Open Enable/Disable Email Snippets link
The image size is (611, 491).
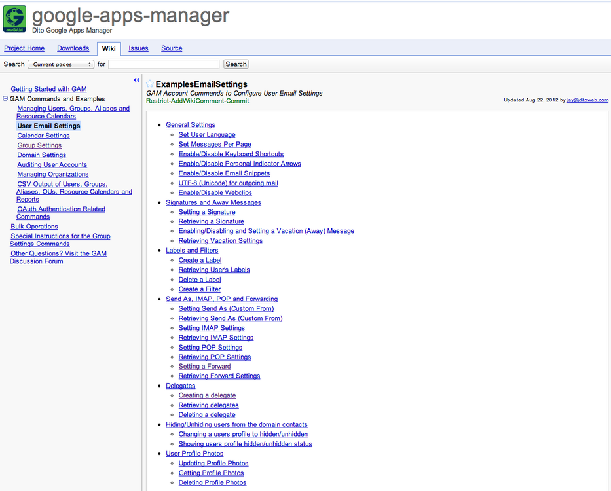click(224, 173)
